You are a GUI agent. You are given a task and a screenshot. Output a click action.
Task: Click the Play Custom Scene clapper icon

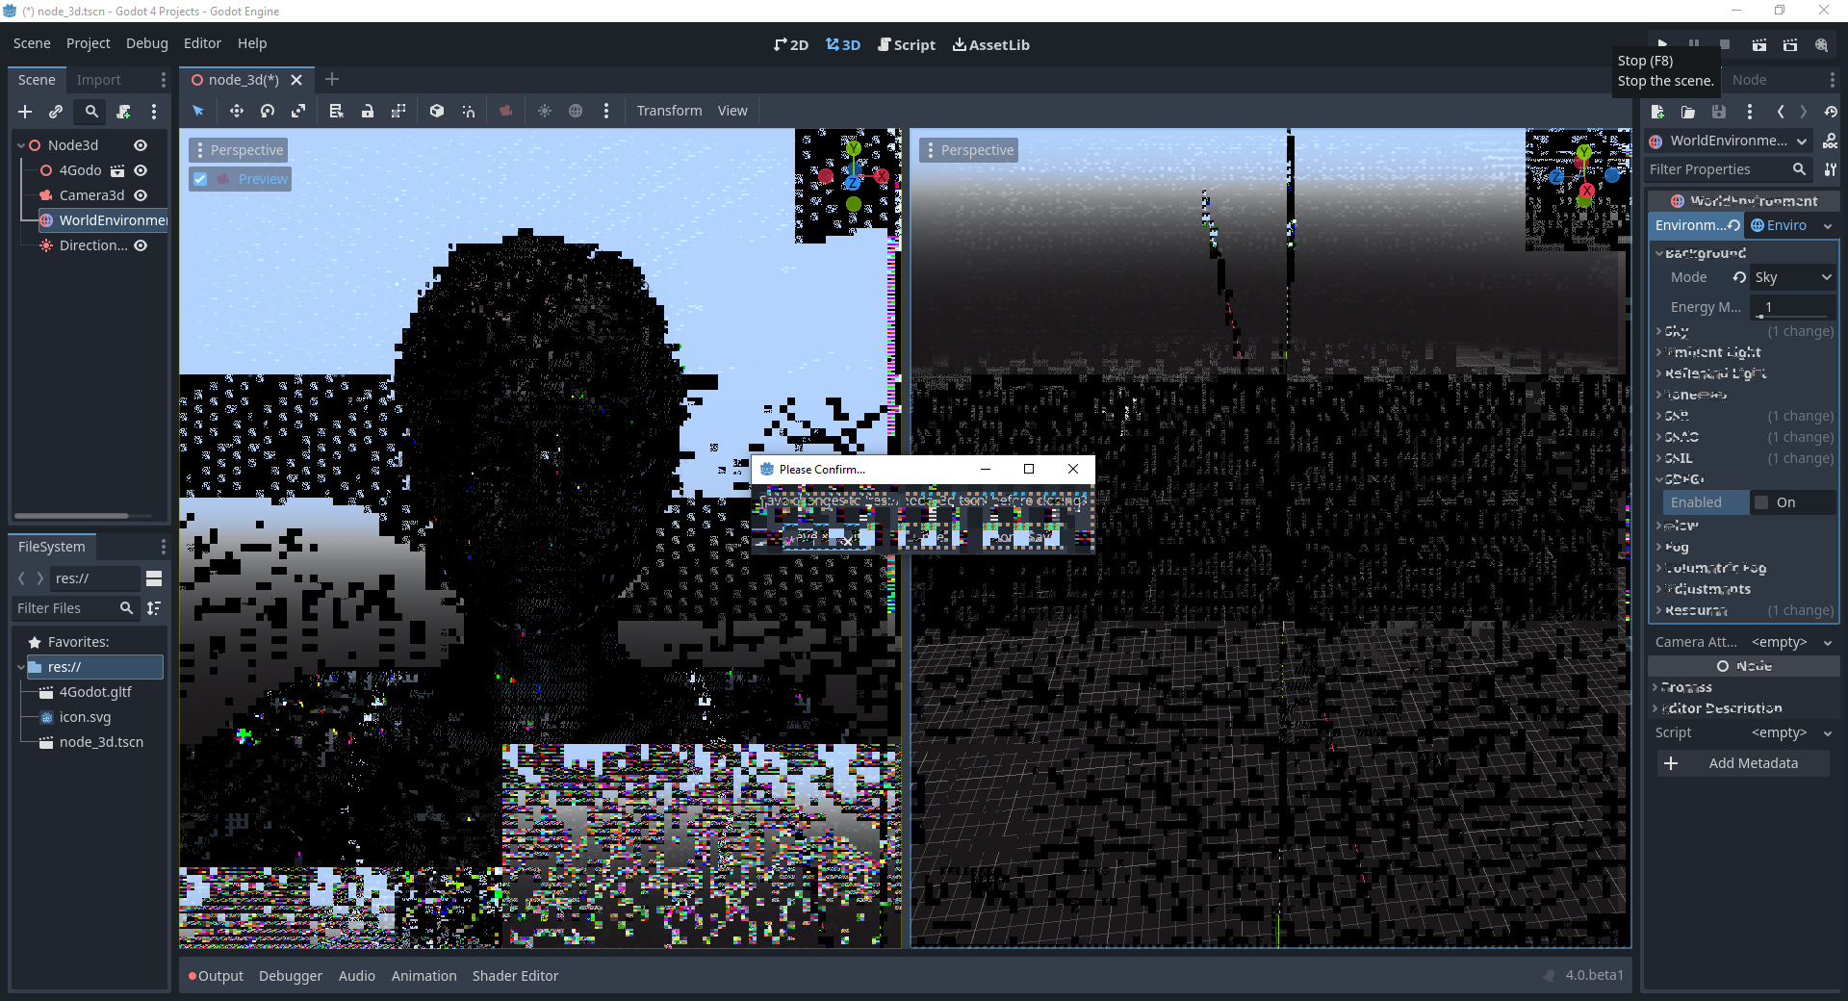(x=1790, y=45)
